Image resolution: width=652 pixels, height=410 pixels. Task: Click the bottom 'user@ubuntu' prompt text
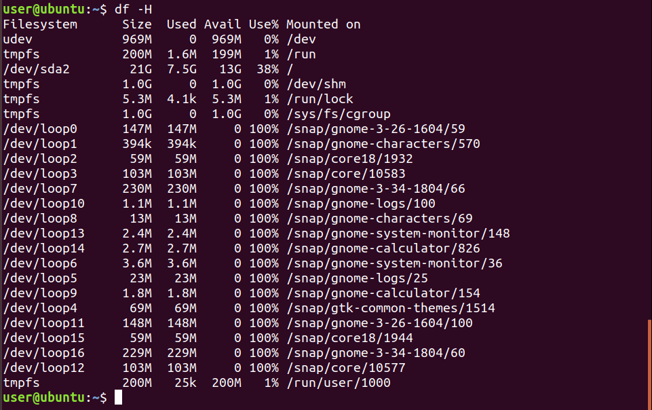(x=43, y=398)
